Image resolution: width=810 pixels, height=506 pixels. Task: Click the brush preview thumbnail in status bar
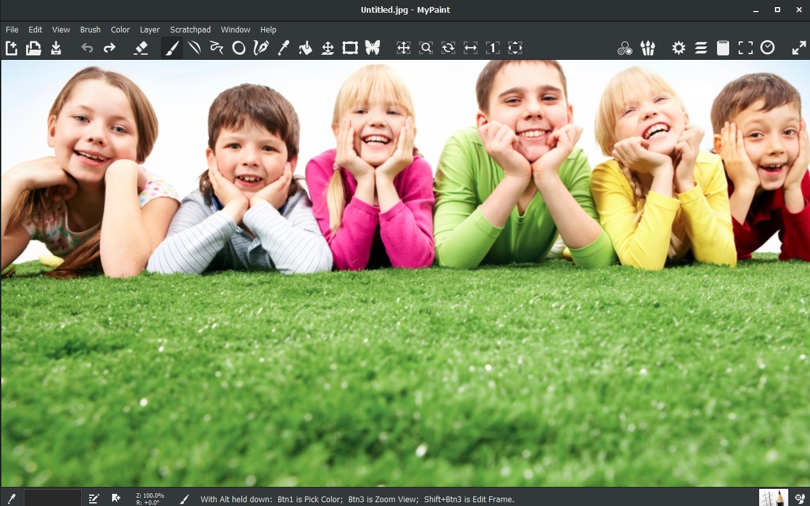(x=772, y=498)
